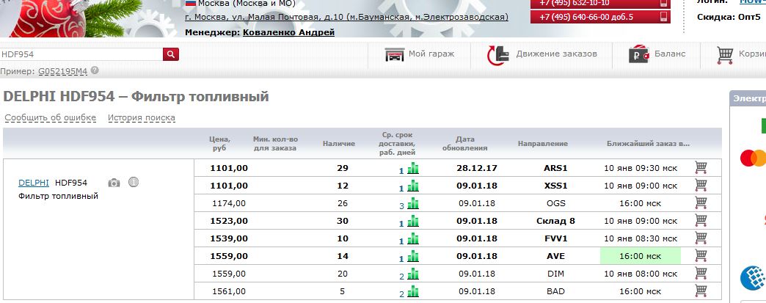Viewport: 766px width, 303px height.
Task: Click the date 28.12.17 cell
Action: 477,168
